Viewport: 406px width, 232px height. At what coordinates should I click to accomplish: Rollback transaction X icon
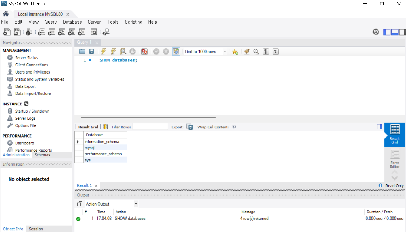pos(166,51)
